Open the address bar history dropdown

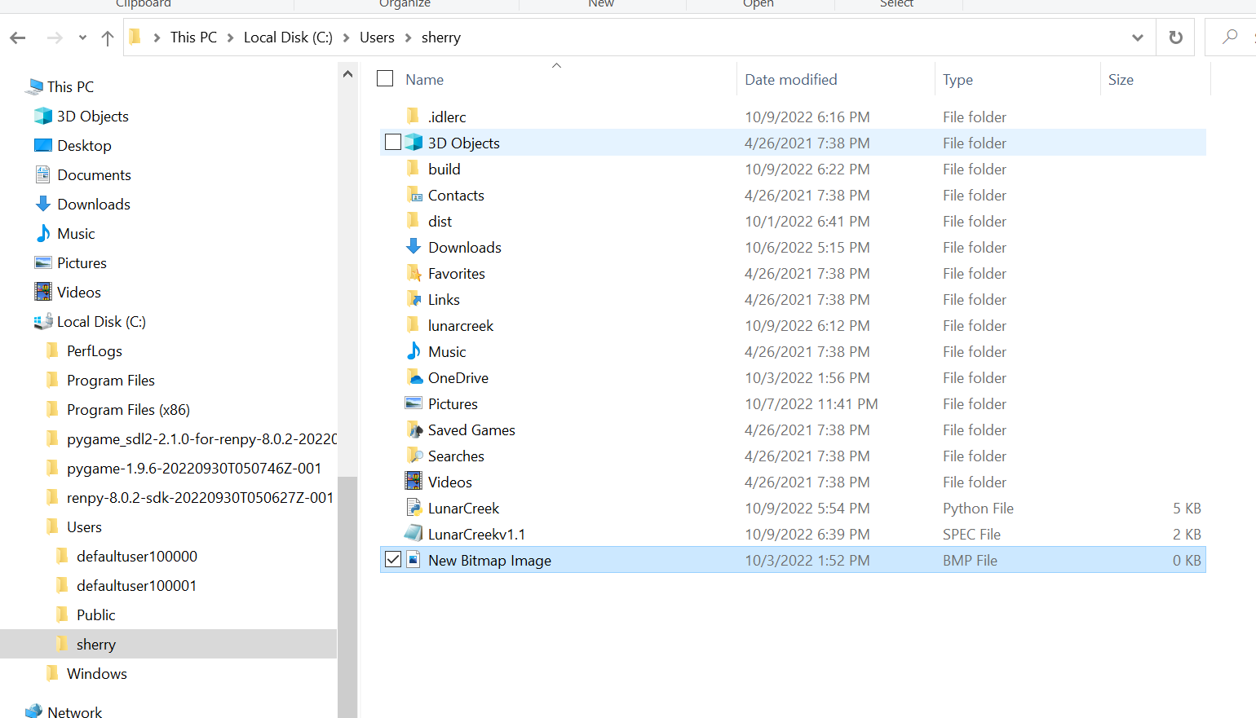(x=1137, y=37)
